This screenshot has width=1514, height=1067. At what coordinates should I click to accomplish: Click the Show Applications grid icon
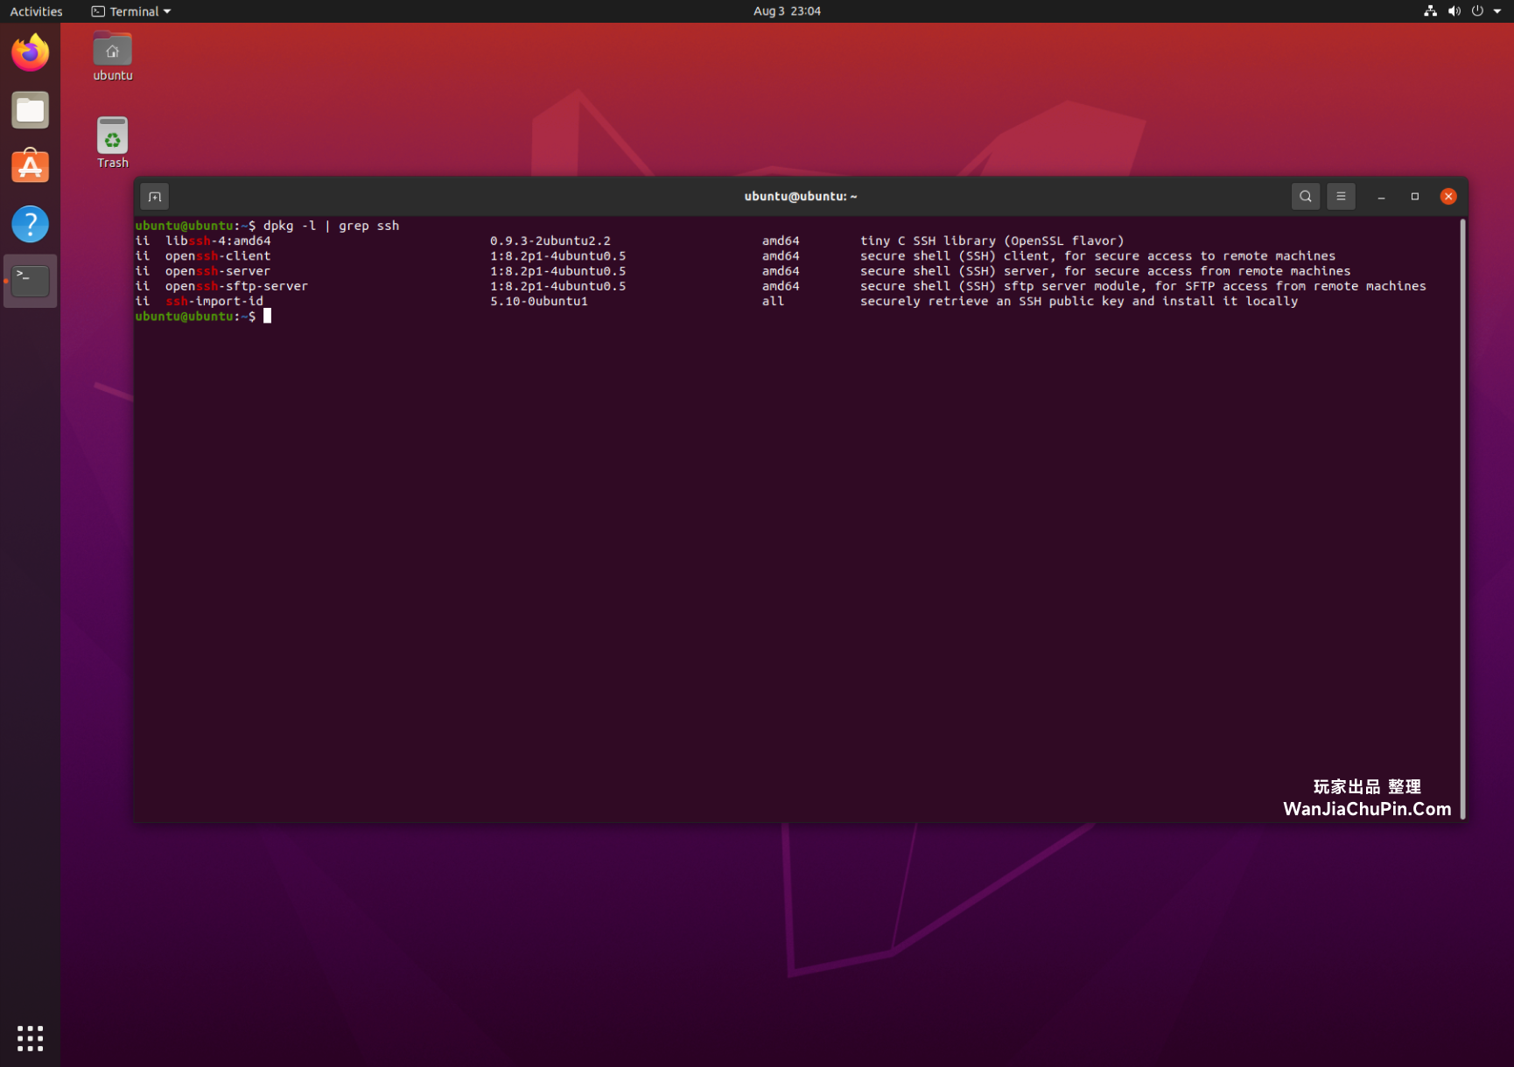click(x=30, y=1038)
